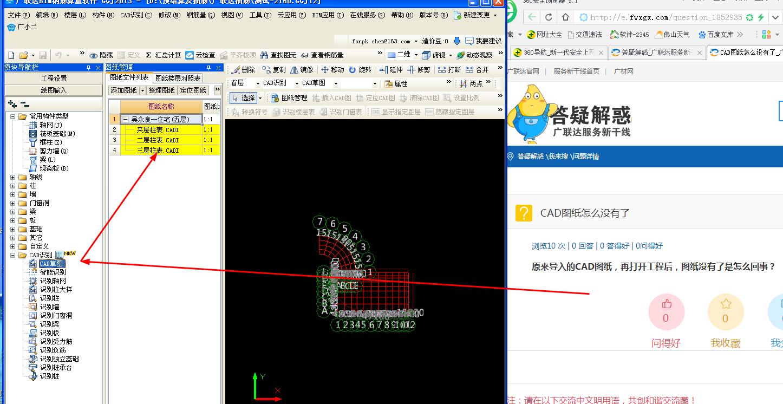Click the 绘图输入 button

pos(54,90)
